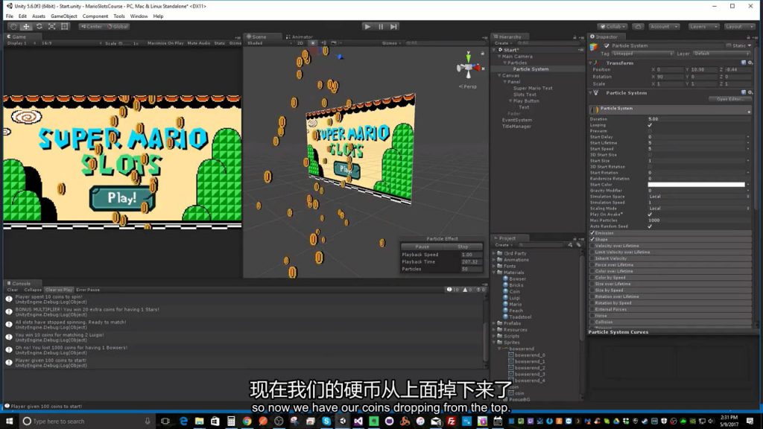Select the Move tool in the toolbar
Viewport: 763px width, 429px height.
coord(25,26)
